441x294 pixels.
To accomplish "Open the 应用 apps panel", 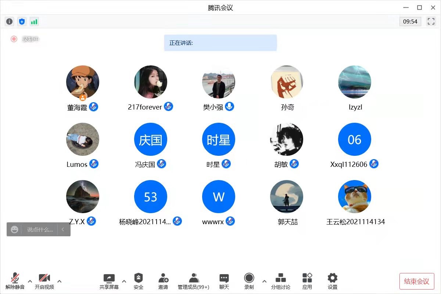I will point(307,281).
